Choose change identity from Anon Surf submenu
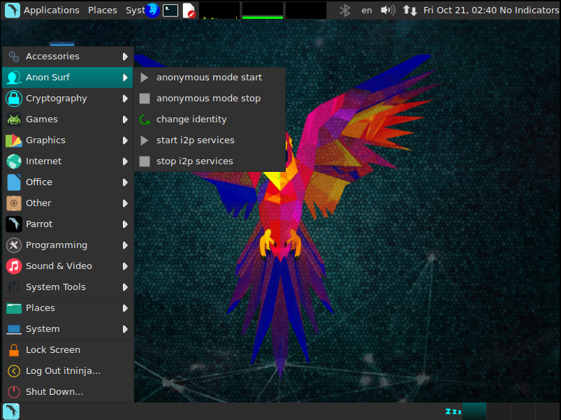The height and width of the screenshot is (420, 561). (210, 120)
